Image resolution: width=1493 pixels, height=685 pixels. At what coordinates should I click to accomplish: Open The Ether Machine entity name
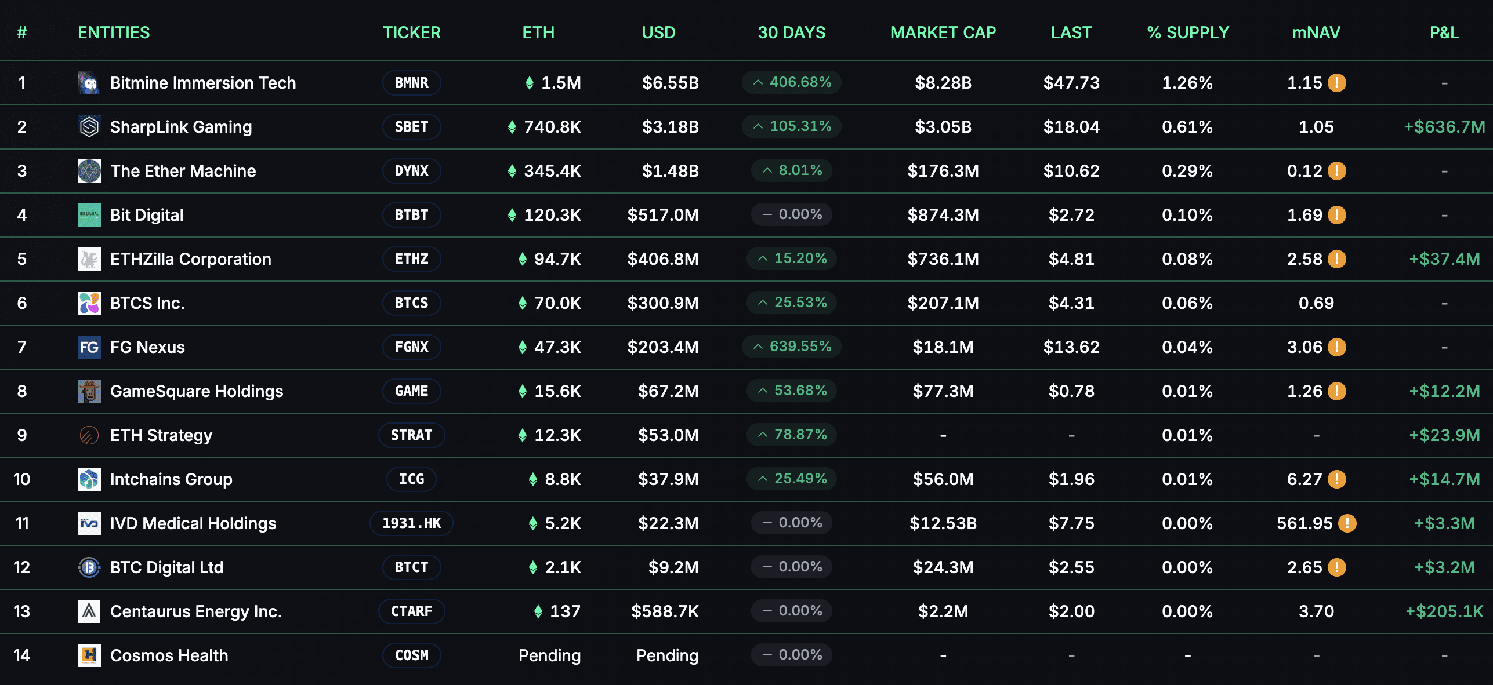183,171
